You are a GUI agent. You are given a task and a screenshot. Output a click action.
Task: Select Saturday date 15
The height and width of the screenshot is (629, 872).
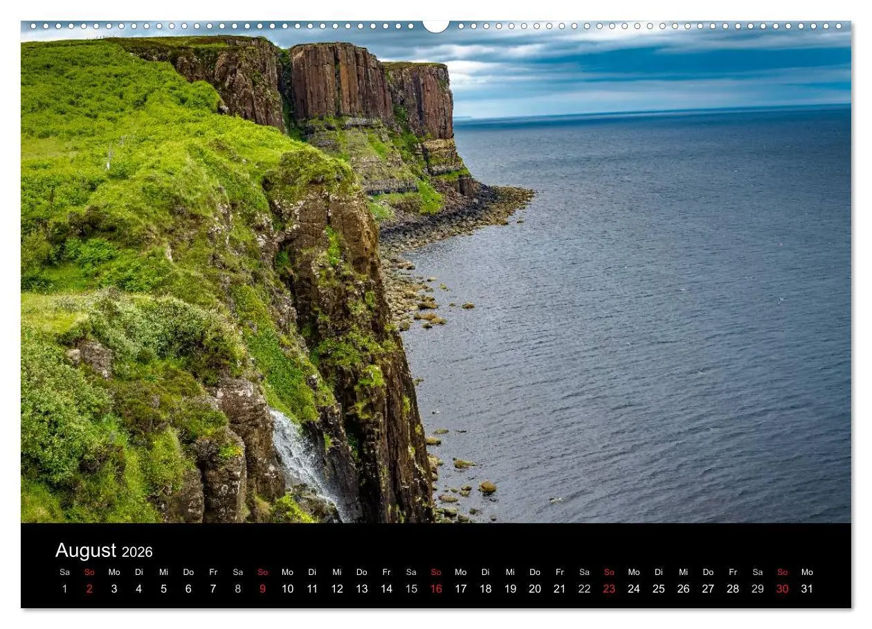pyautogui.click(x=411, y=589)
